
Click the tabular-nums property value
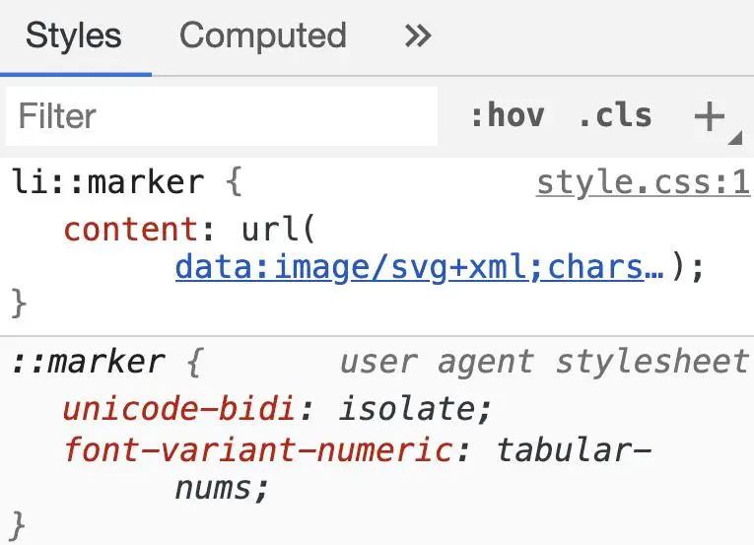click(x=572, y=451)
